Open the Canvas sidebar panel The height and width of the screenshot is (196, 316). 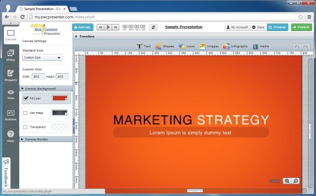[11, 35]
